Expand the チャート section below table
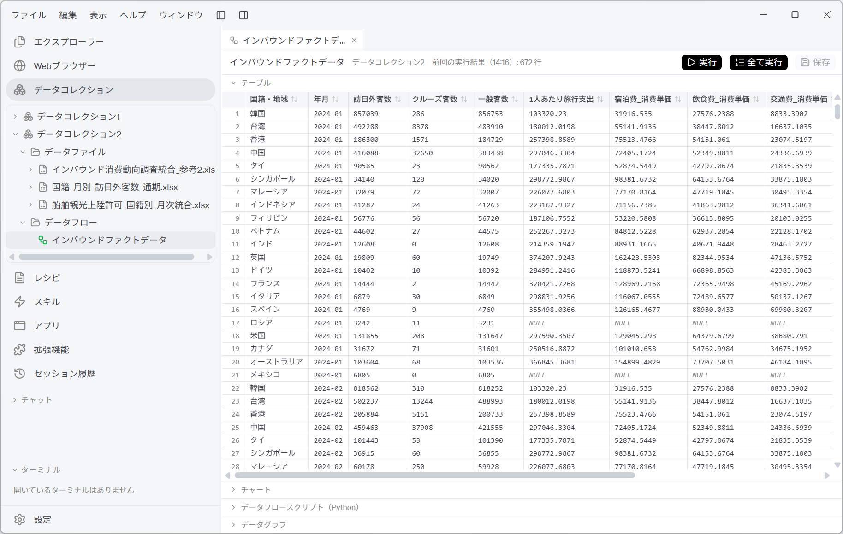The width and height of the screenshot is (843, 534). coord(233,489)
